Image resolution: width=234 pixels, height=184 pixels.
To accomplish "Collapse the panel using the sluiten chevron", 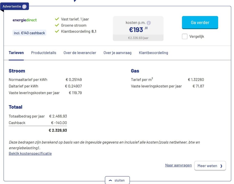I will tap(111, 180).
